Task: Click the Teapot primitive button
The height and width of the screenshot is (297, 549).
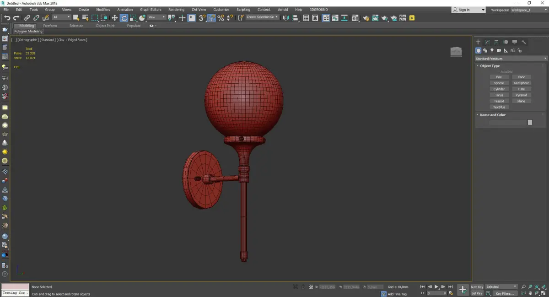Action: tap(499, 101)
